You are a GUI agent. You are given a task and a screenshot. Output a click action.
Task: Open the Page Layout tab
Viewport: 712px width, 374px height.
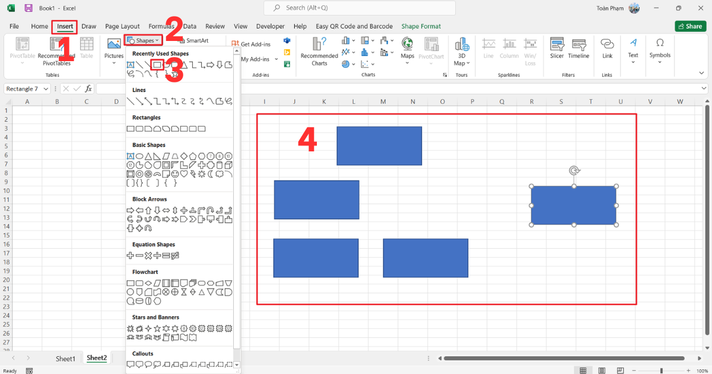point(122,26)
